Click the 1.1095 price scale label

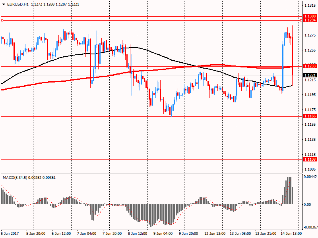[x=310, y=169]
